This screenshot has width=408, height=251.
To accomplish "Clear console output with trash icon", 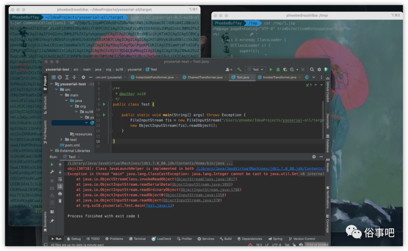I will [60, 201].
